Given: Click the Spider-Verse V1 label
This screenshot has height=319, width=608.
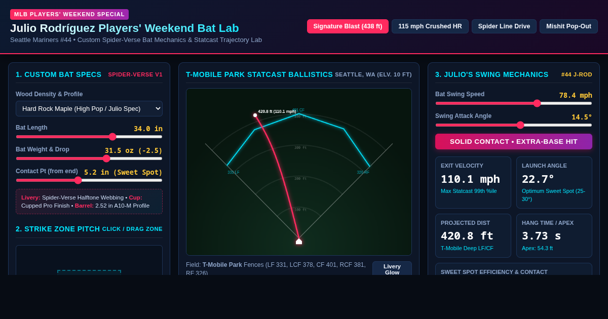Looking at the screenshot, I should click(135, 74).
